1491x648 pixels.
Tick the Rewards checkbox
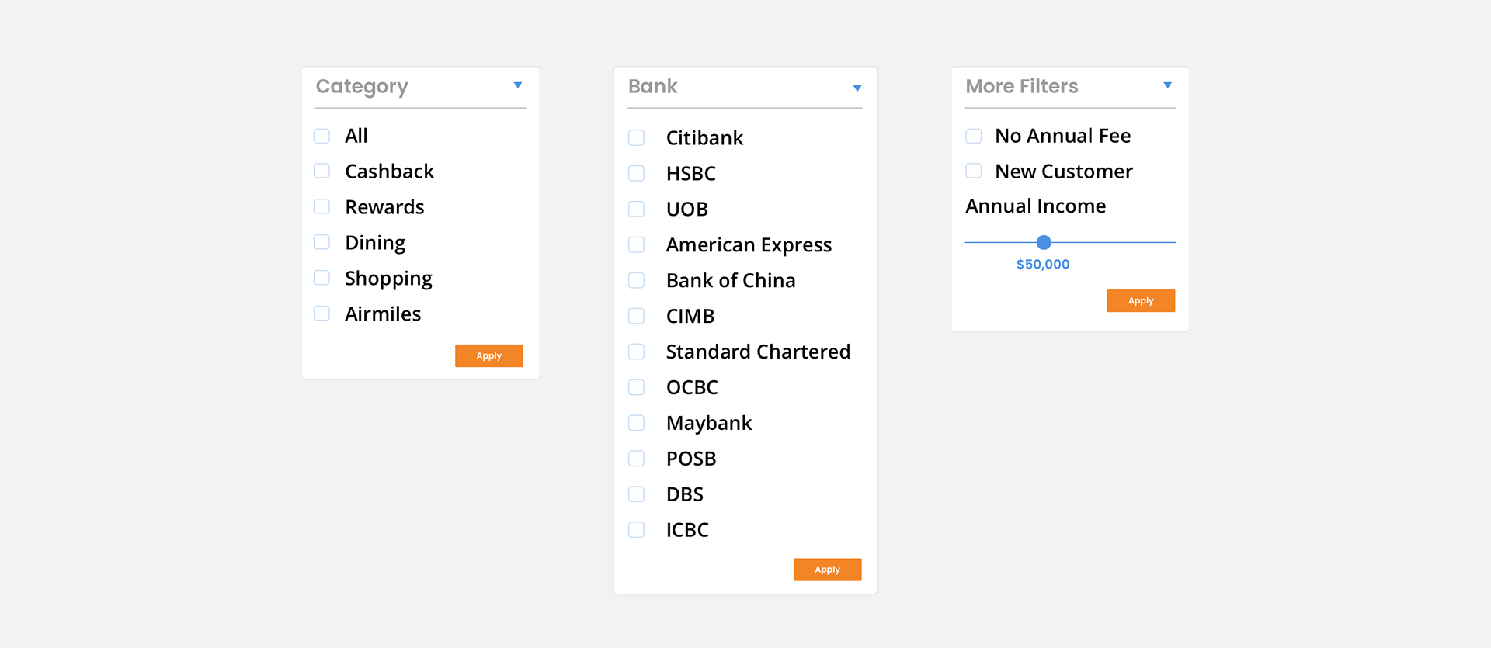tap(321, 206)
